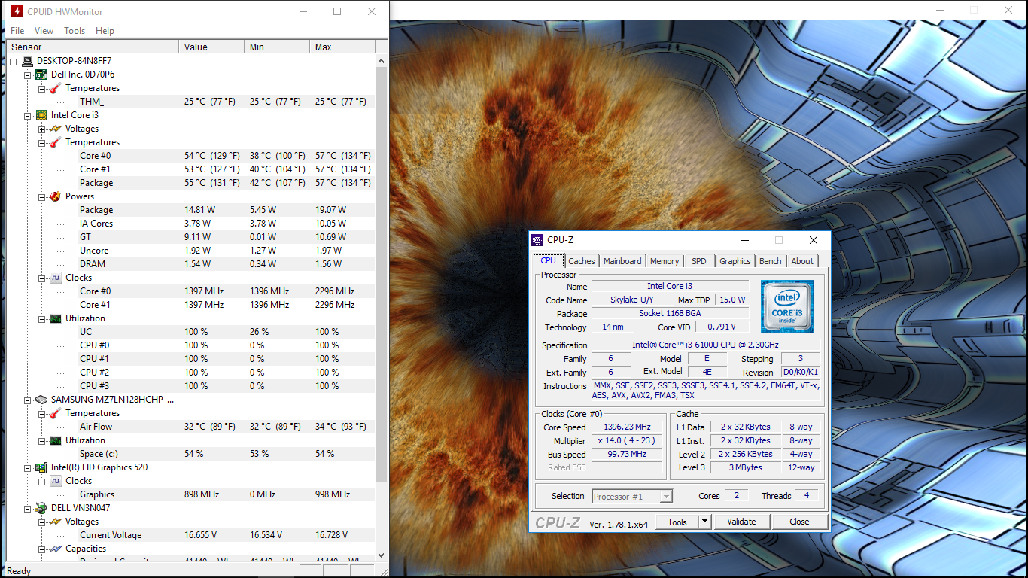1028x578 pixels.
Task: Switch to the Memory tab in CPU-Z
Action: [665, 261]
